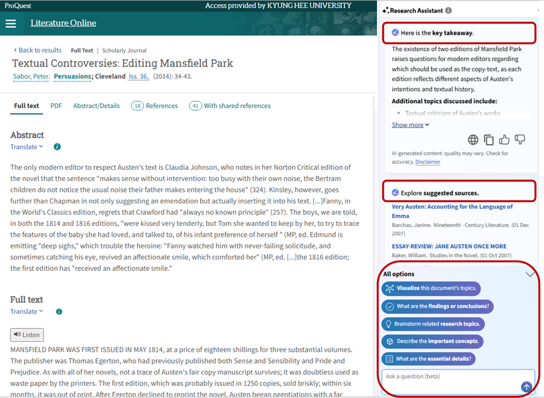This screenshot has height=398, width=544.
Task: Copy the key takeaway with the copy icon
Action: (488, 140)
